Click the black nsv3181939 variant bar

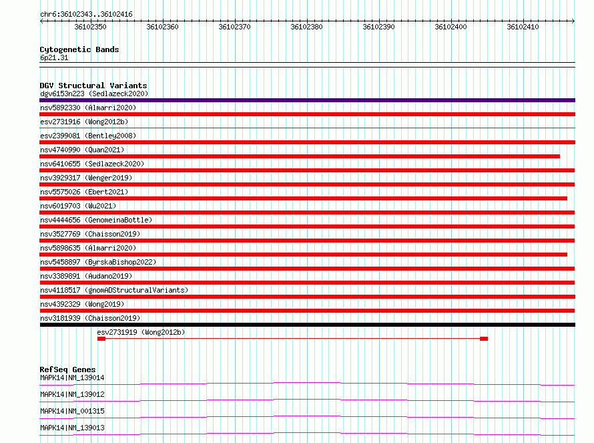[x=307, y=325]
